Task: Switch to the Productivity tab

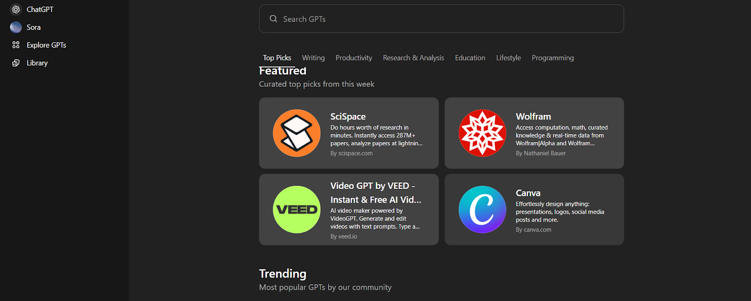Action: [354, 58]
